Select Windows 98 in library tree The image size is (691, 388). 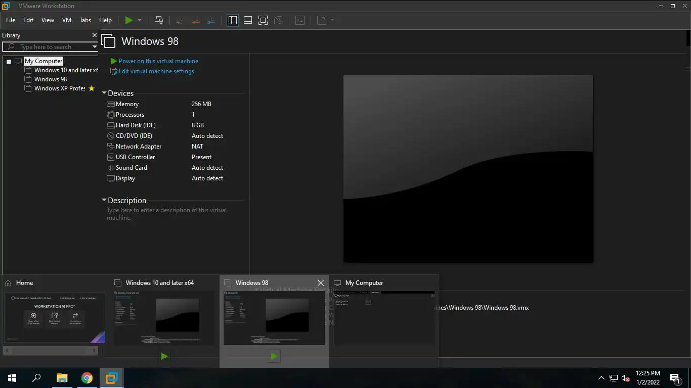51,79
